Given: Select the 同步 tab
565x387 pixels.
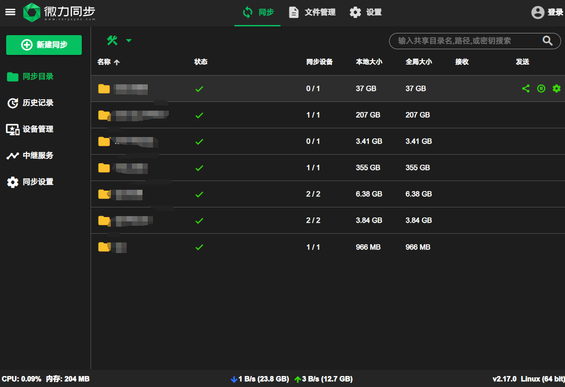Looking at the screenshot, I should point(258,12).
